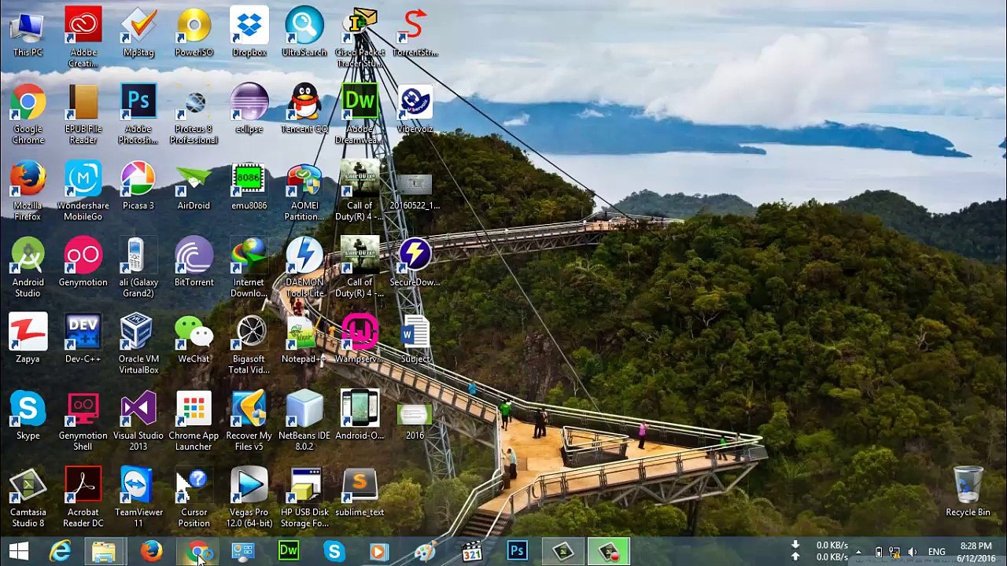
Task: Select the Proteus 8 Professional shortcut
Action: [194, 114]
